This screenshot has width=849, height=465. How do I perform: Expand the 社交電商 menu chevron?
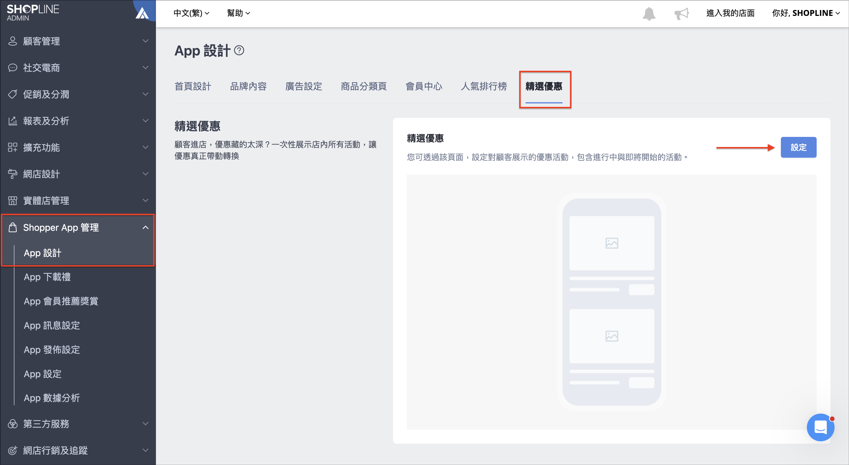pyautogui.click(x=145, y=68)
